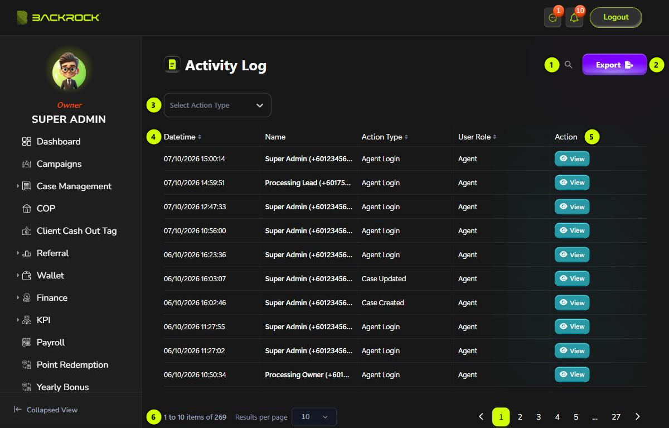669x428 pixels.
Task: View the Case Created log entry
Action: 572,303
